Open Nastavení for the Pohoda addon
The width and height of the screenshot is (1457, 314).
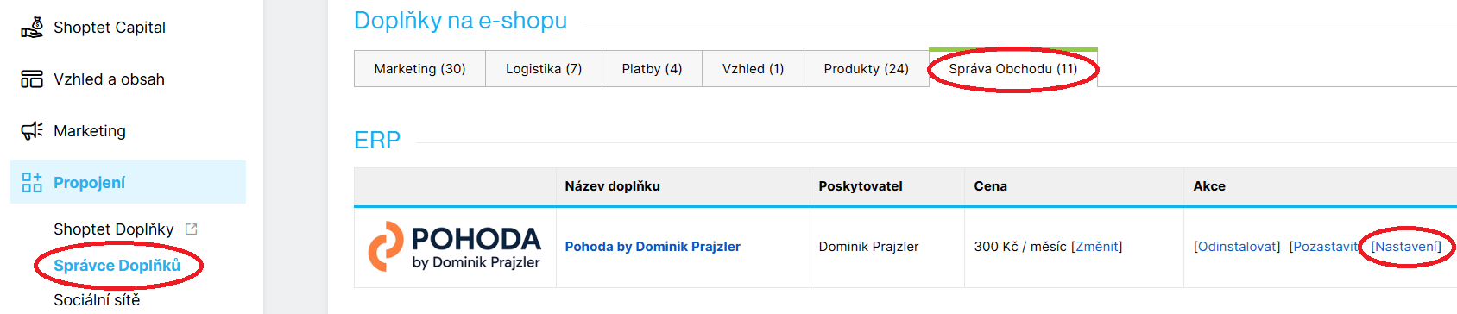pyautogui.click(x=1406, y=247)
